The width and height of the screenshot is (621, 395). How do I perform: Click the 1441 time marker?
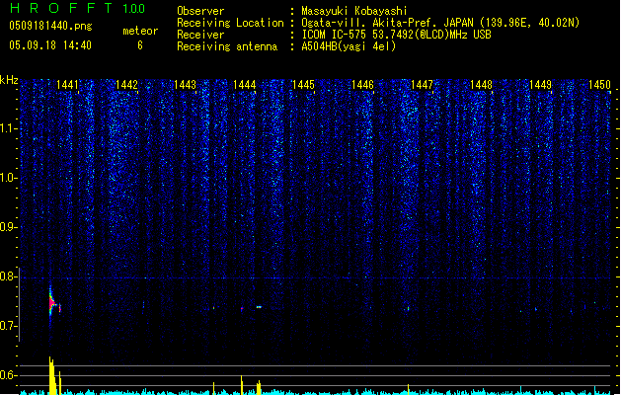pos(67,85)
